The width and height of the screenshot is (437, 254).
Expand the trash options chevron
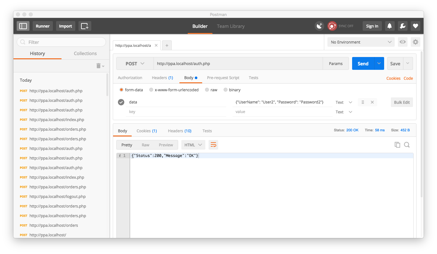tap(103, 66)
